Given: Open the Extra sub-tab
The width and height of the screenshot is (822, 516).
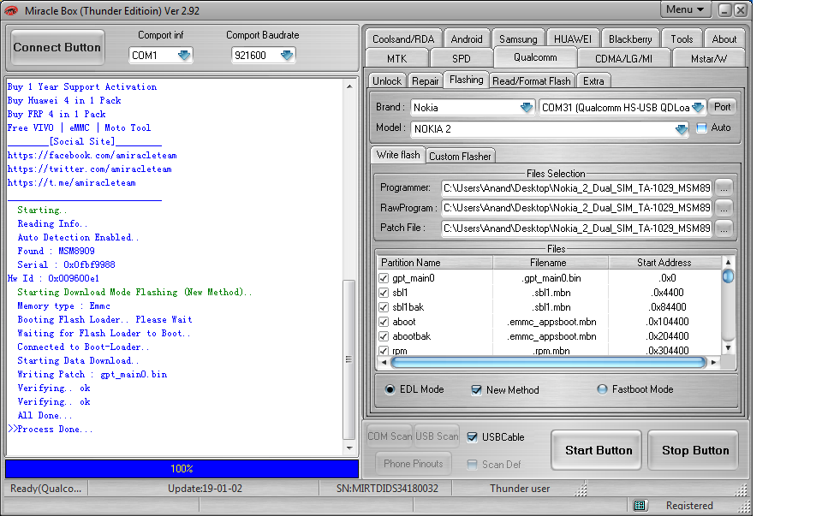Looking at the screenshot, I should pos(593,80).
